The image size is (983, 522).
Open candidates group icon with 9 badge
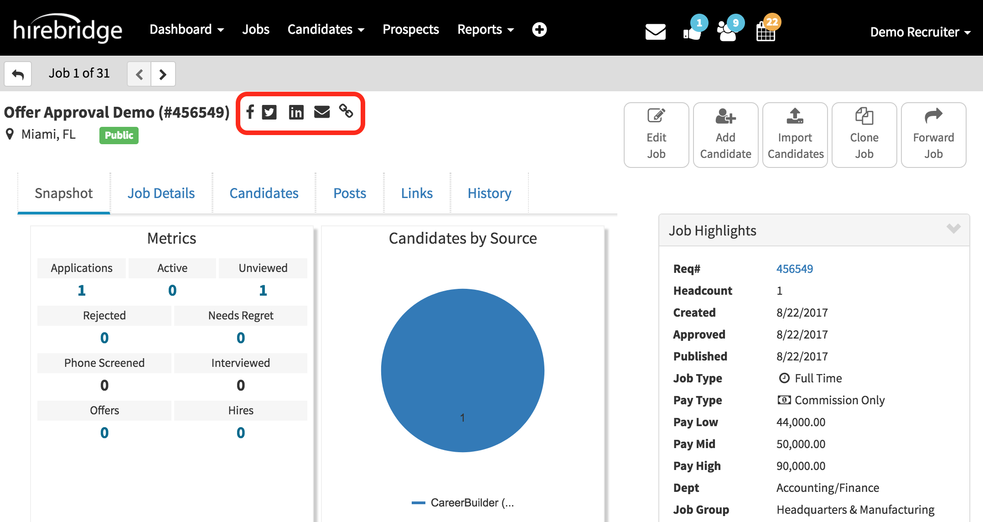728,31
